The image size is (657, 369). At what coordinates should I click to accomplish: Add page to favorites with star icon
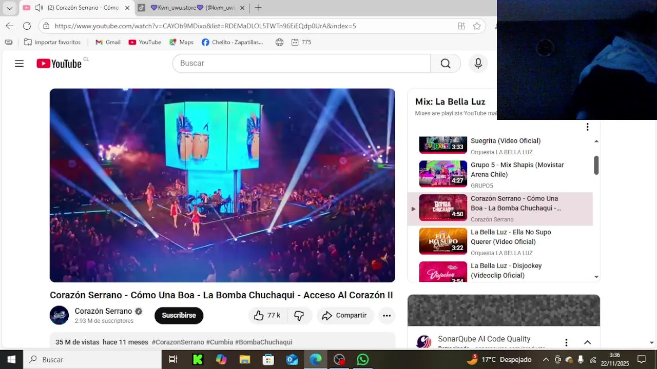pos(477,26)
